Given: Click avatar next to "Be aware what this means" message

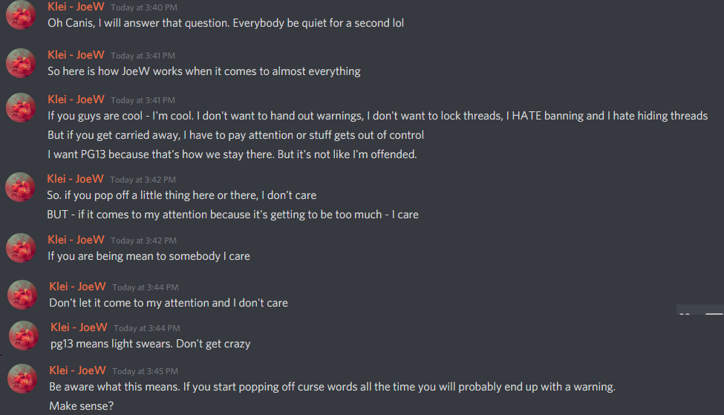Looking at the screenshot, I should point(22,379).
